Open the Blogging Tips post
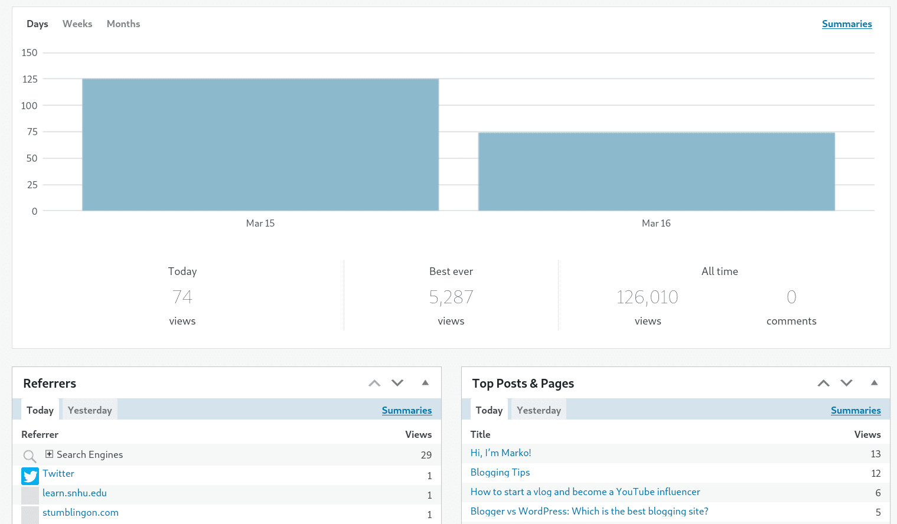Image resolution: width=897 pixels, height=524 pixels. (x=500, y=472)
